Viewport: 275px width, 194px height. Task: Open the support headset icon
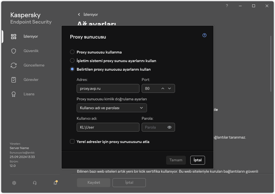point(34,183)
